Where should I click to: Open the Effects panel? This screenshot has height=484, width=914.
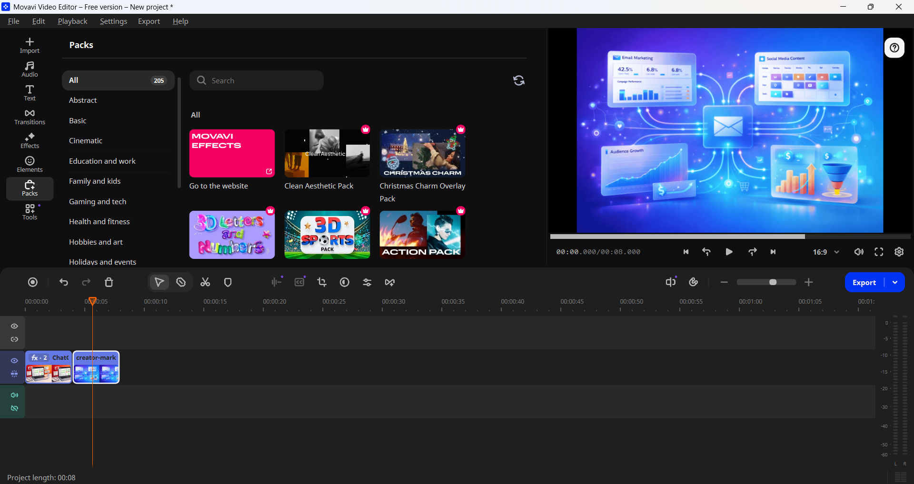30,141
